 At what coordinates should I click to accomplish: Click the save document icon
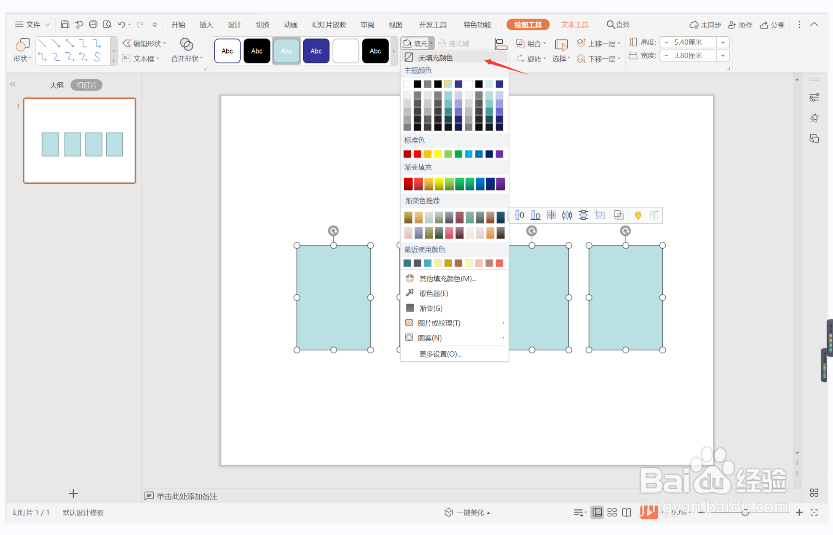click(65, 24)
